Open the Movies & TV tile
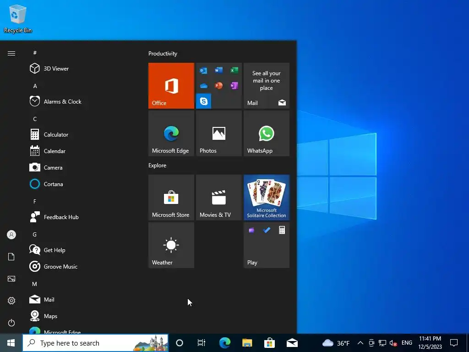 218,198
